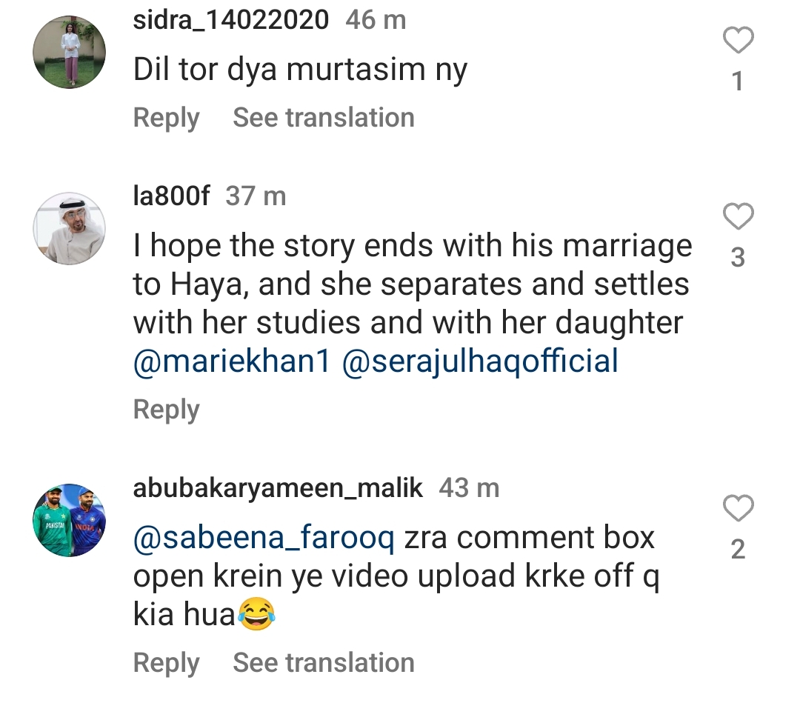
Task: Reply to sidra_14022020's comment
Action: pyautogui.click(x=166, y=117)
